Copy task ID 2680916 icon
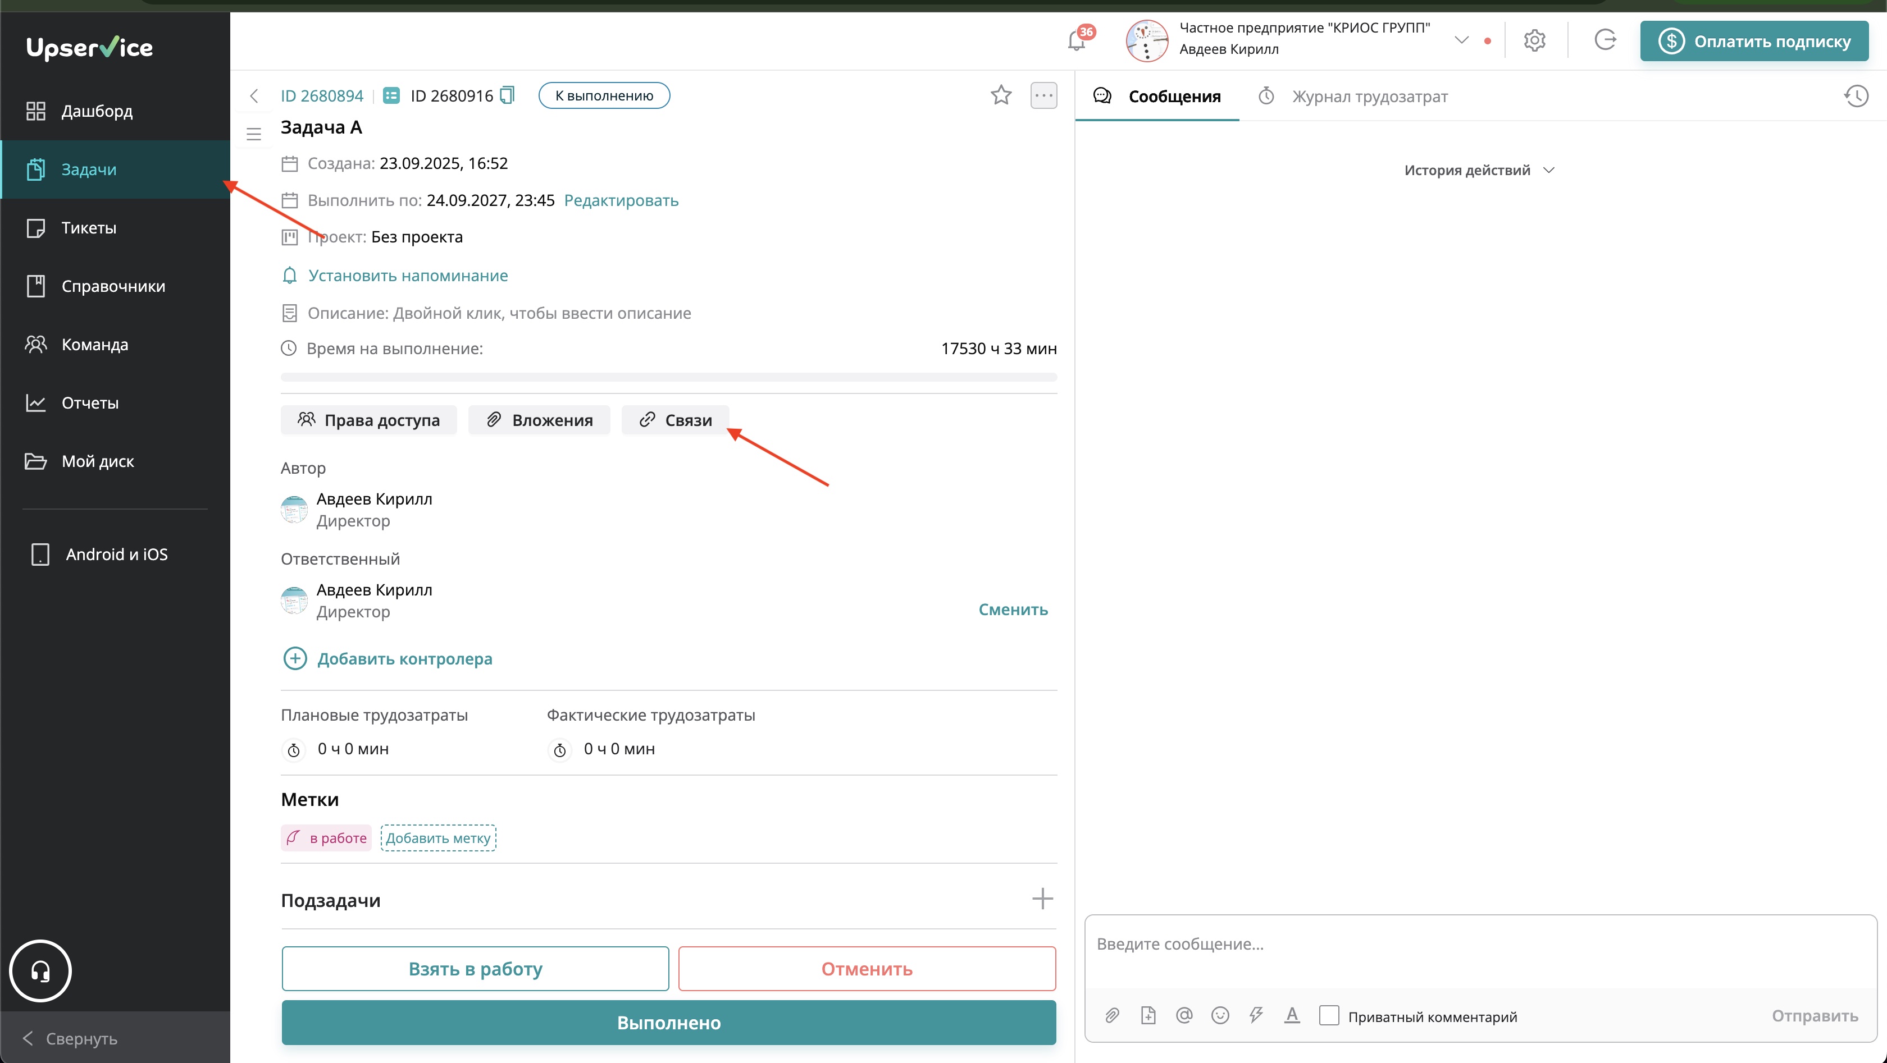The height and width of the screenshot is (1063, 1887). point(507,95)
